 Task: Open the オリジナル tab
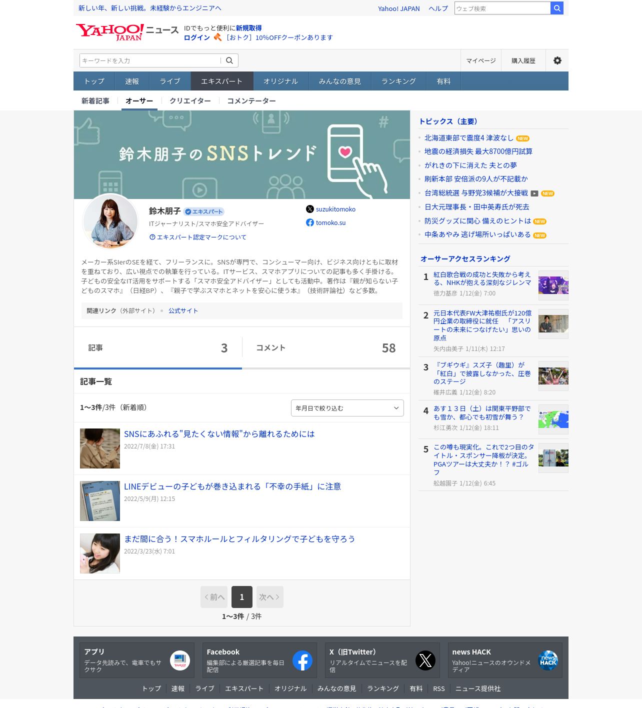pos(280,81)
